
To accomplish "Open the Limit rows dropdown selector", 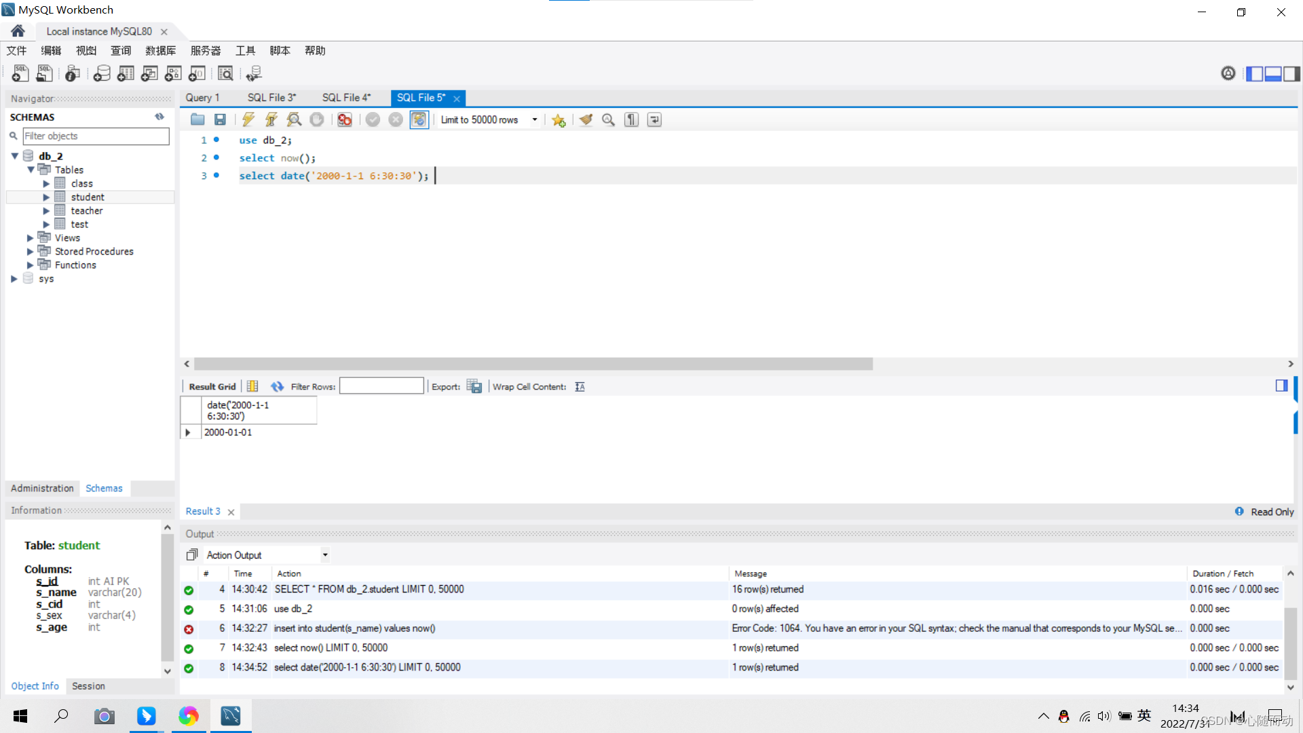I will click(534, 119).
